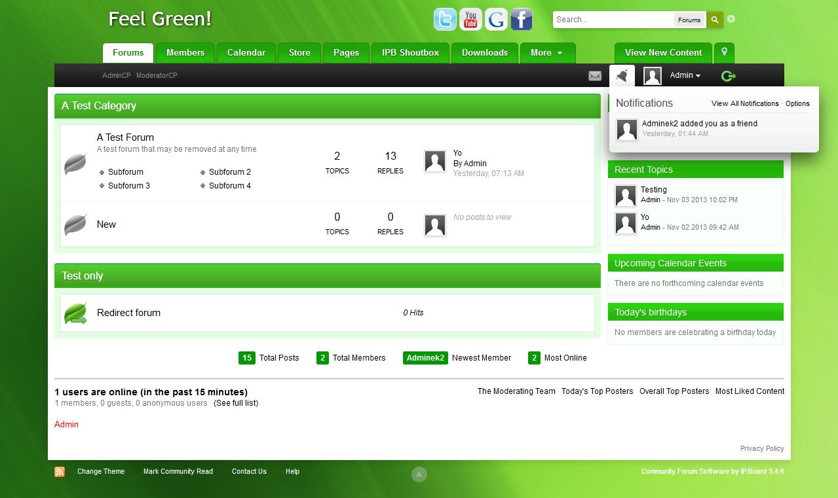Expand the More navigation dropdown
838x498 pixels.
pos(546,52)
